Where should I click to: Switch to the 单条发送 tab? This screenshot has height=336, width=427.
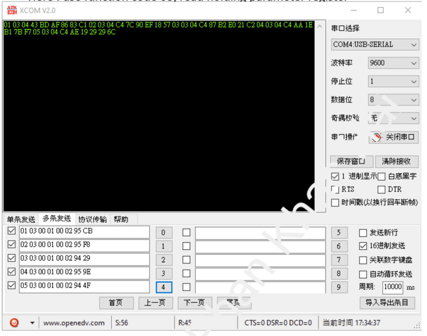(21, 219)
